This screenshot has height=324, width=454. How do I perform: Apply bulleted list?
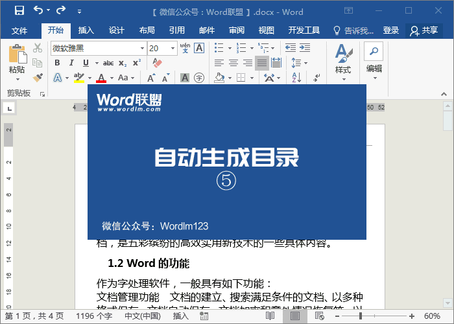coord(219,48)
